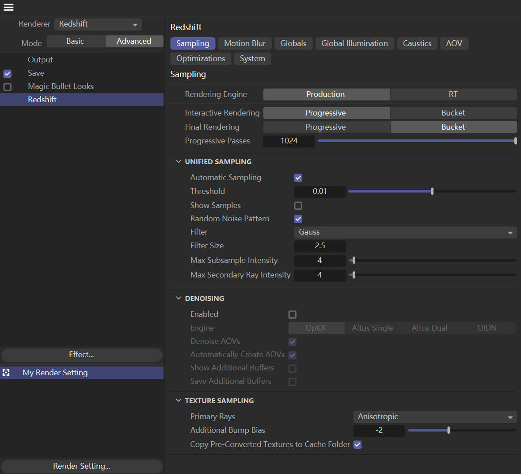Open the hamburger menu at top left
This screenshot has height=474, width=521.
[8, 7]
